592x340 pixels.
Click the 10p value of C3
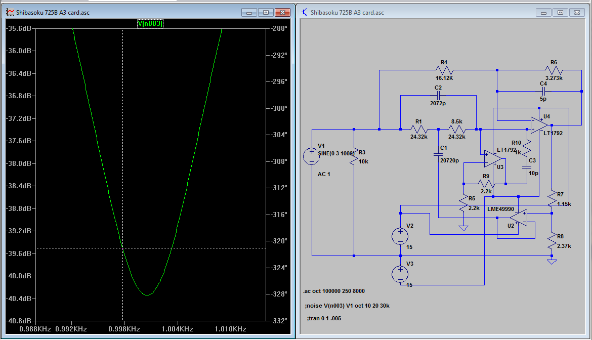click(533, 173)
